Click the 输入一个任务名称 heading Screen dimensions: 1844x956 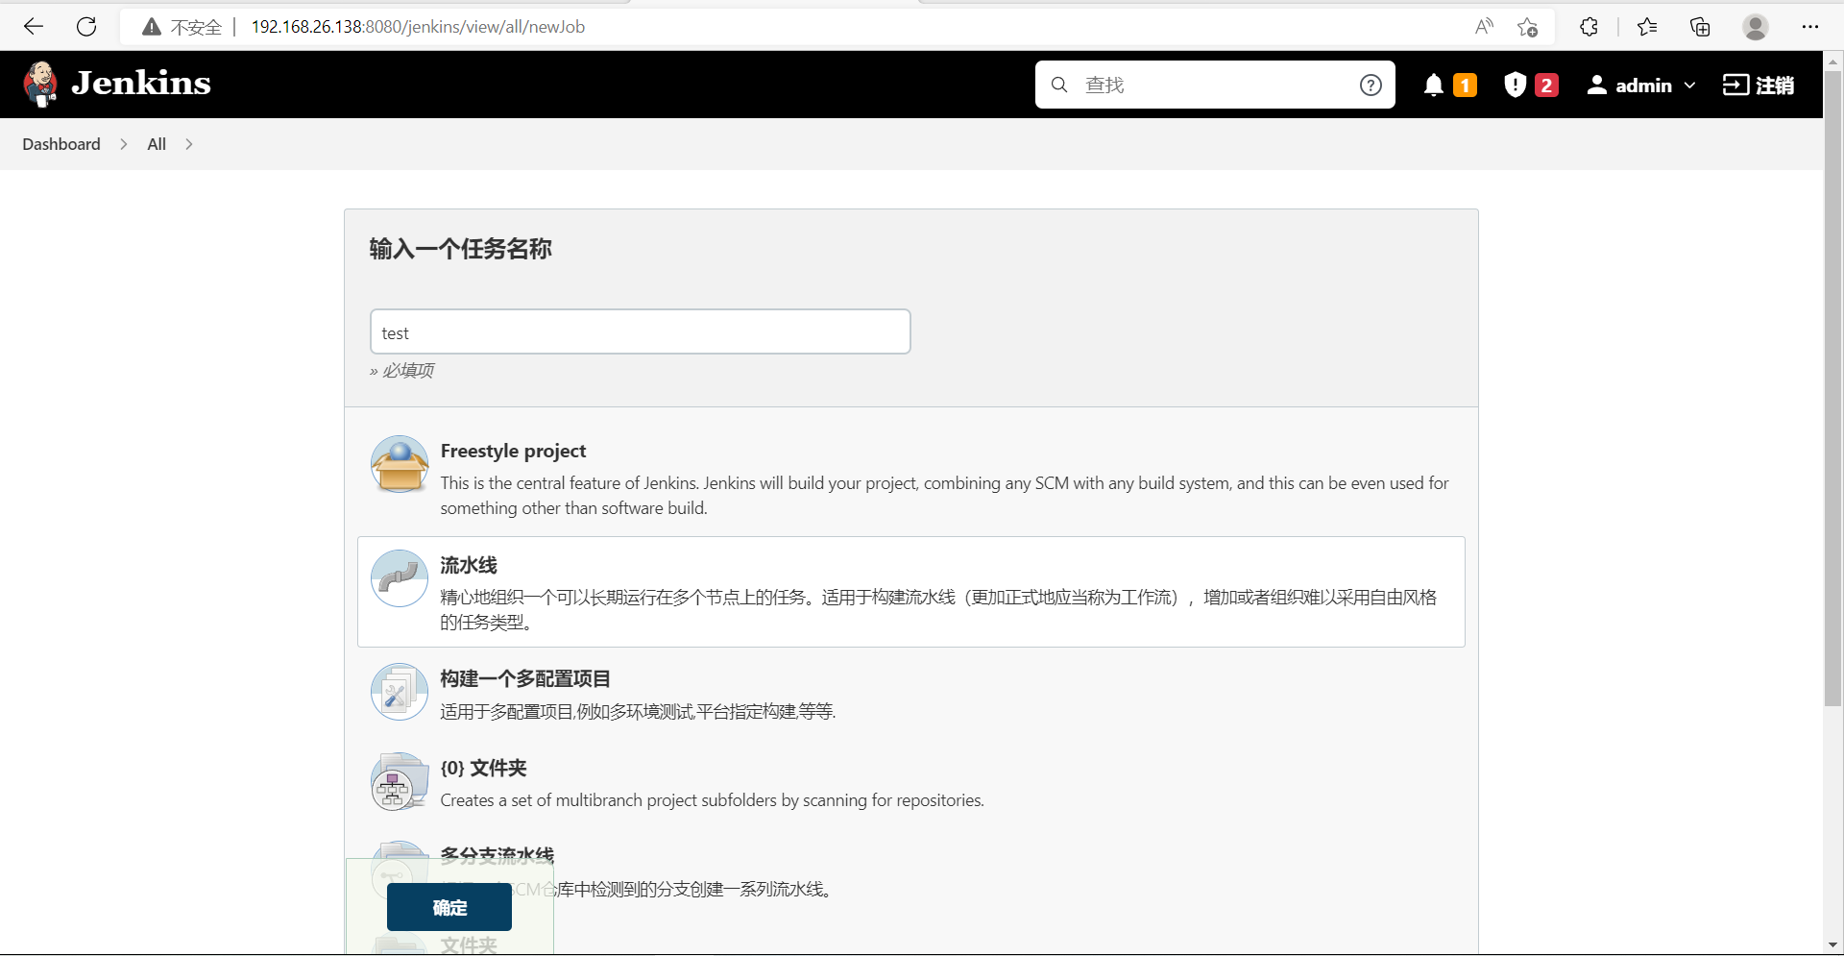click(x=461, y=249)
